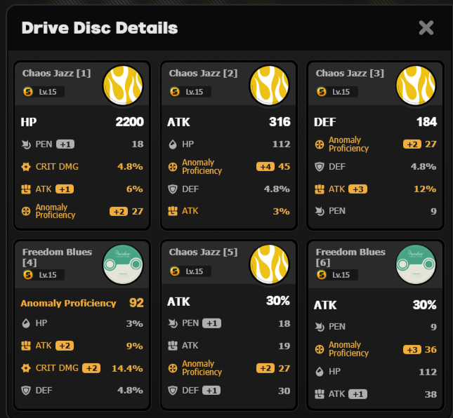Click the DEF shield icon in Chaos Jazz [2]
The height and width of the screenshot is (418, 453).
(173, 189)
